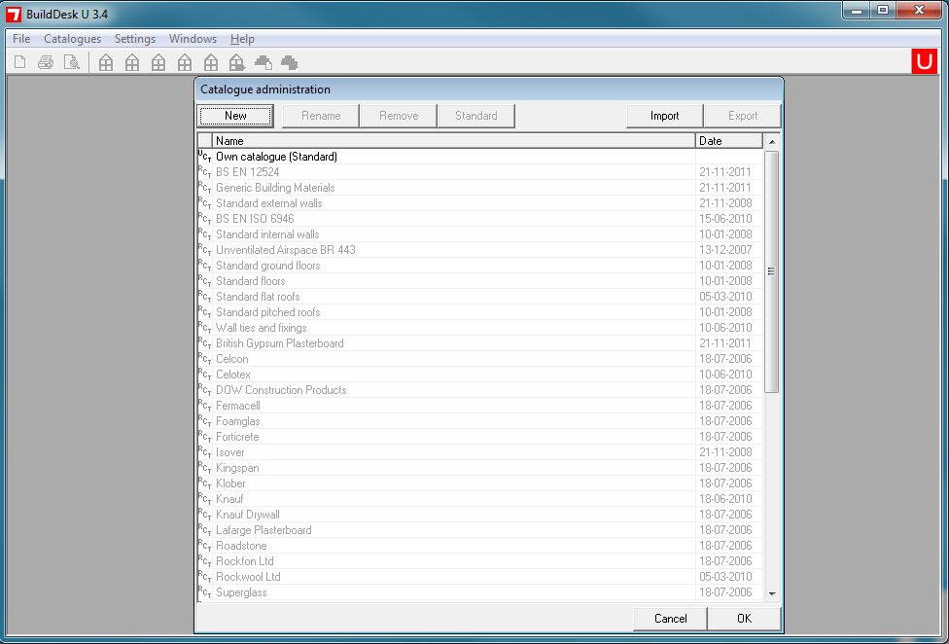949x644 pixels.
Task: Click the catalogue icon beside Knauf Drywall
Action: 204,515
